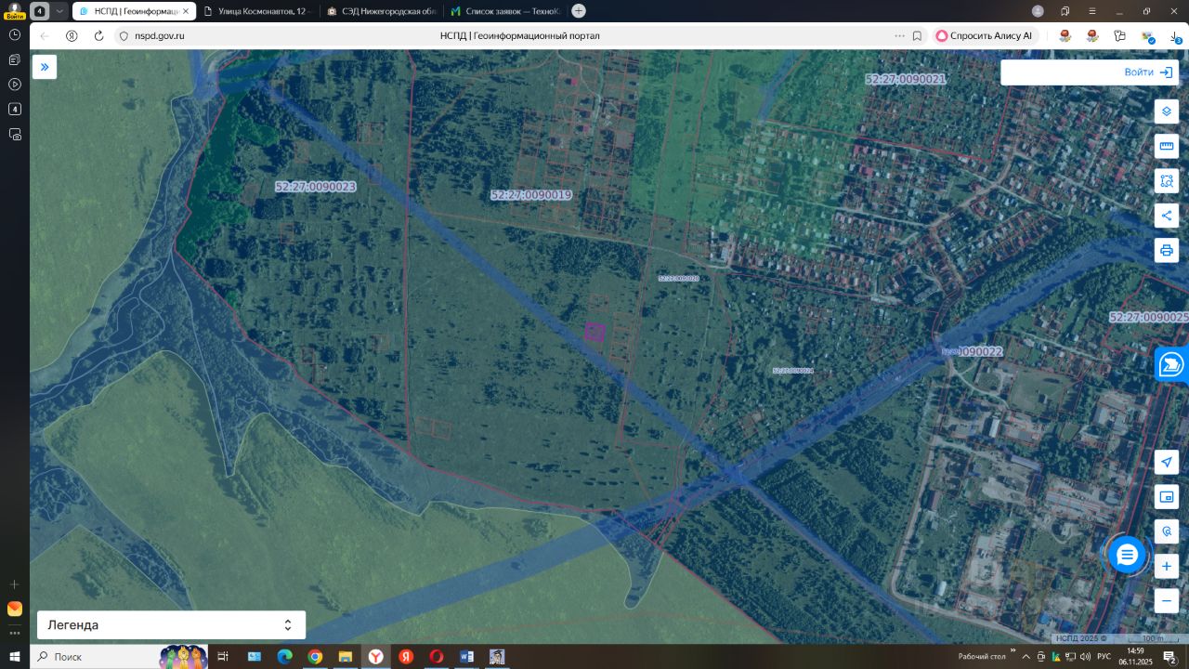Launch Google Chrome from the taskbar
Viewport: 1189px width, 669px height.
pos(315,657)
